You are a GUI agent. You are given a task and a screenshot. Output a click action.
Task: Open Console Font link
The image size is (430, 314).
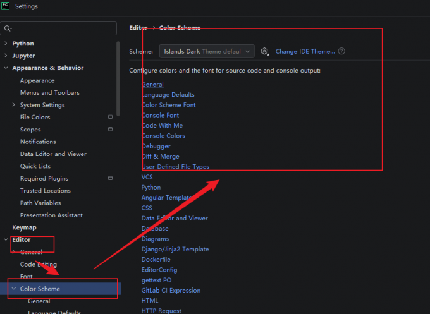coord(161,116)
